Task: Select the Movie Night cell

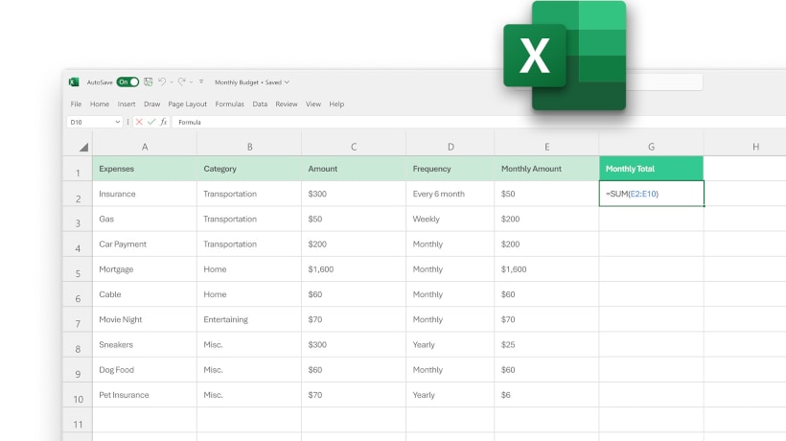Action: [145, 319]
